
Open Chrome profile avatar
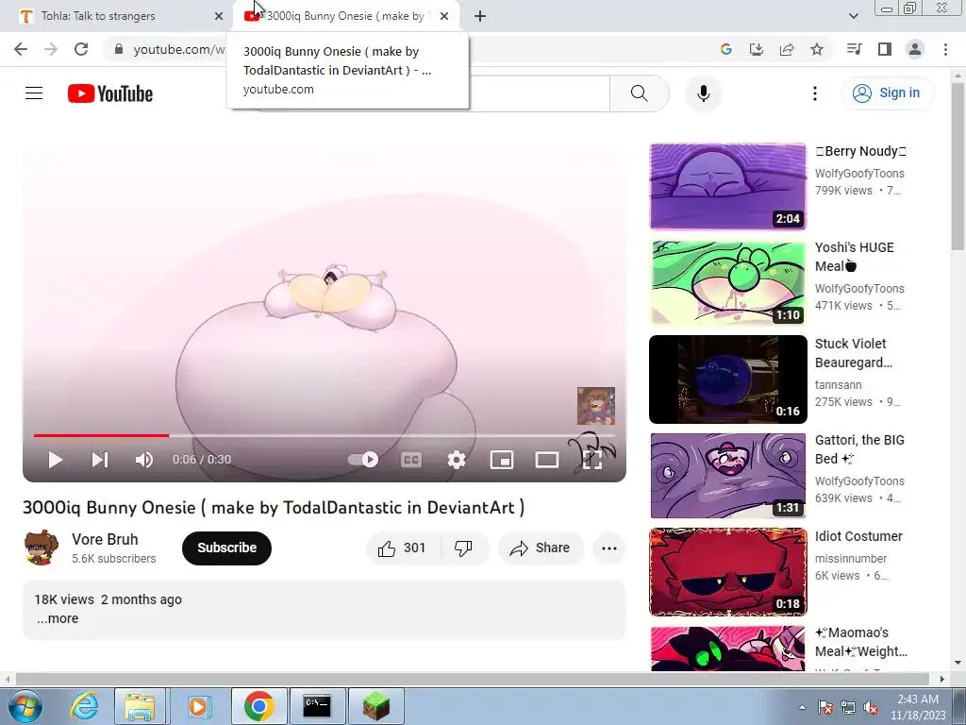[915, 49]
